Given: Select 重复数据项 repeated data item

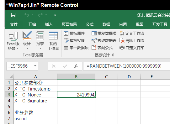Looking at the screenshot, I should click(104, 33).
